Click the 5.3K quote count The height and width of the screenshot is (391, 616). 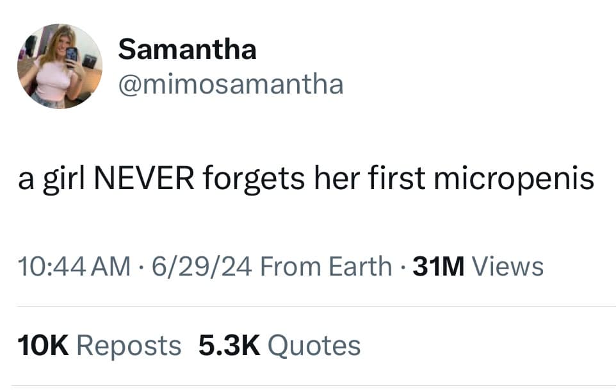[x=229, y=346]
